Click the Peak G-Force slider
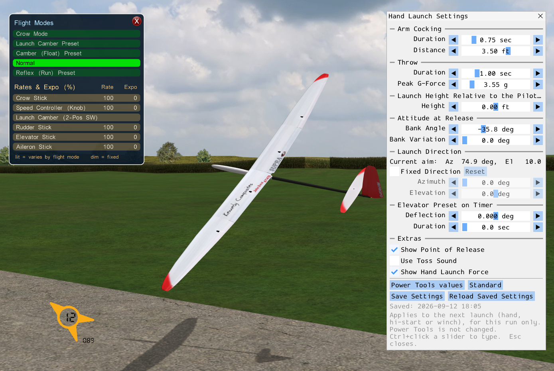 496,84
